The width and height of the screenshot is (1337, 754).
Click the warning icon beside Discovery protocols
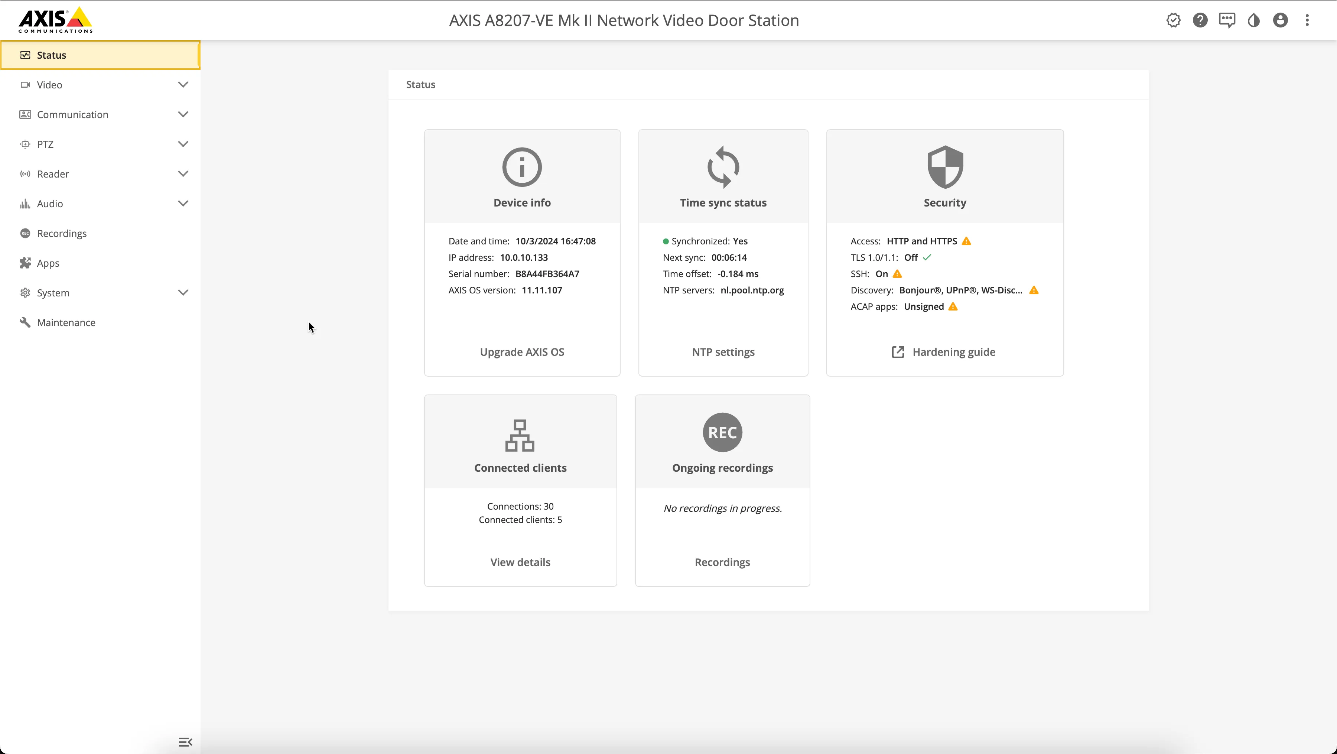pos(1034,290)
